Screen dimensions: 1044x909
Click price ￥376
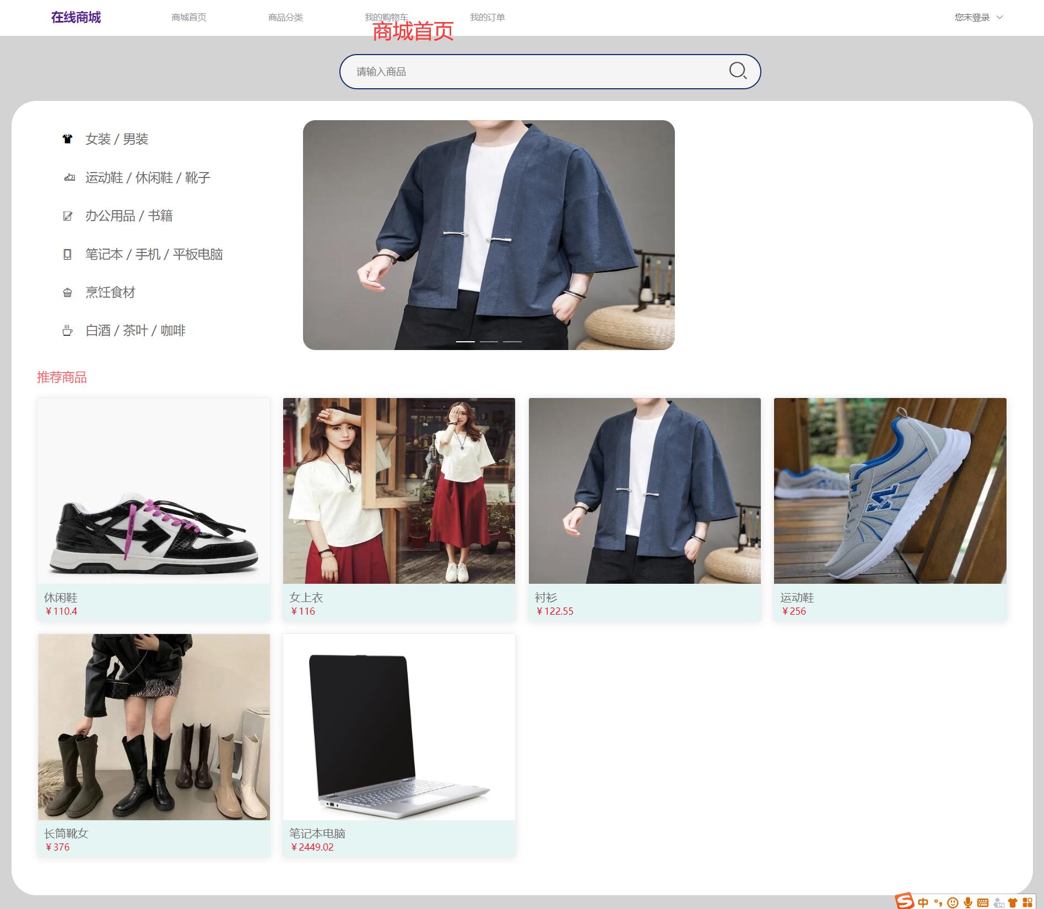click(x=57, y=847)
